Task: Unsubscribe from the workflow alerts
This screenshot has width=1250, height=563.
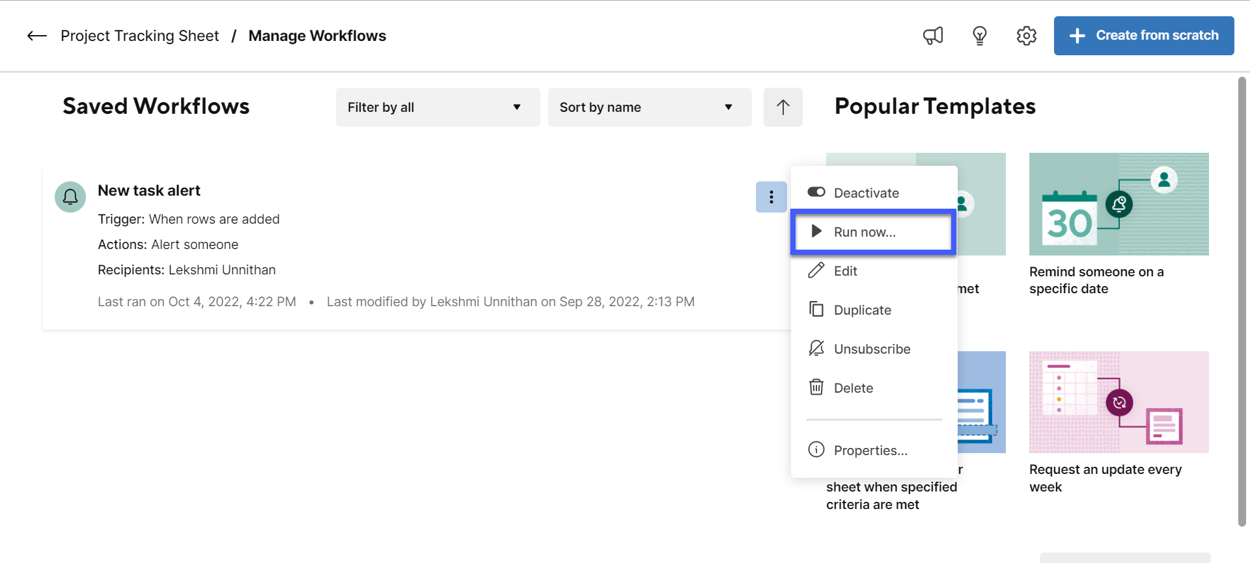Action: pyautogui.click(x=871, y=349)
